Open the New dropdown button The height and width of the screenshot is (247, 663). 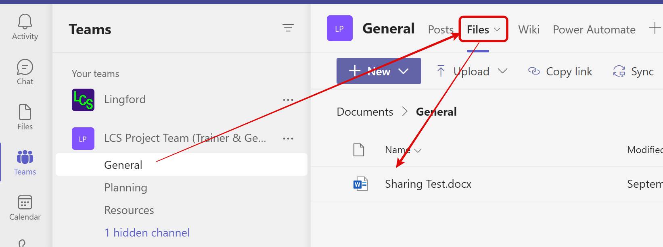point(379,71)
